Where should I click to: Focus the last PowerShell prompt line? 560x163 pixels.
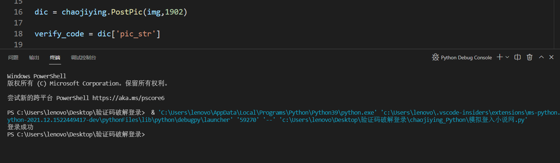(76, 134)
